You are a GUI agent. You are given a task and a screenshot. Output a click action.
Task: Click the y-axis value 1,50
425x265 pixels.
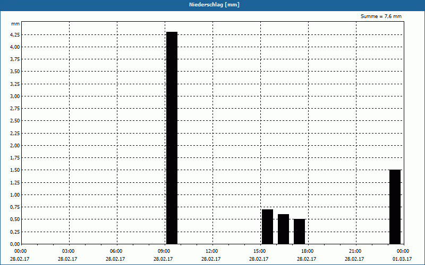(x=15, y=170)
